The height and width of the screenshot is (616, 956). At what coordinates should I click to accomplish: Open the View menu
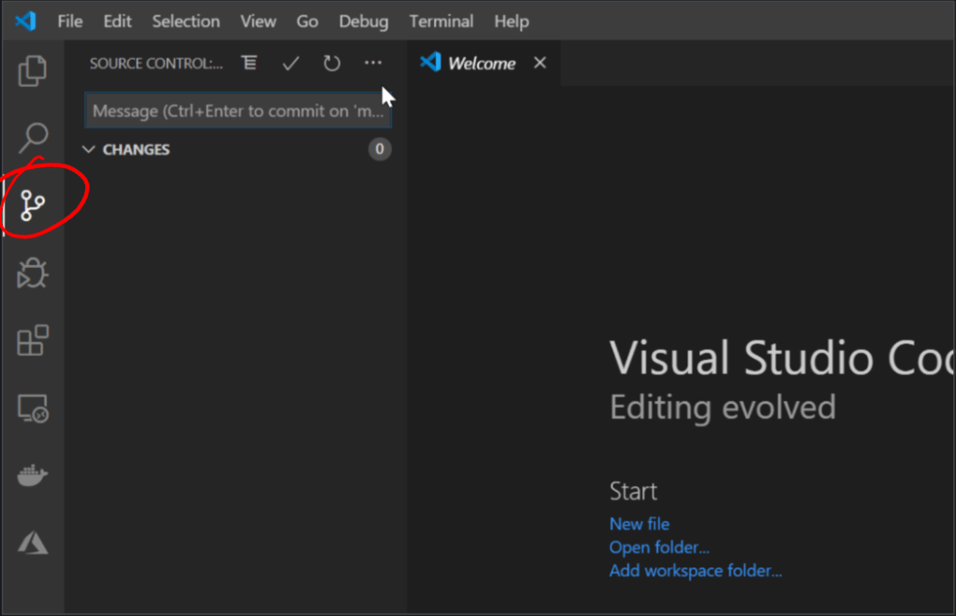tap(258, 21)
